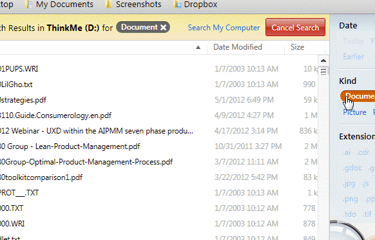Filter by .ai extension

pos(347,152)
